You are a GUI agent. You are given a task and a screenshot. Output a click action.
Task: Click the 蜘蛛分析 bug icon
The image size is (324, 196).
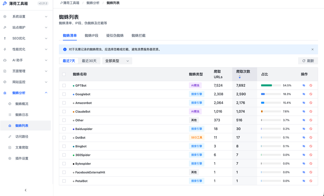pyautogui.click(x=5, y=93)
